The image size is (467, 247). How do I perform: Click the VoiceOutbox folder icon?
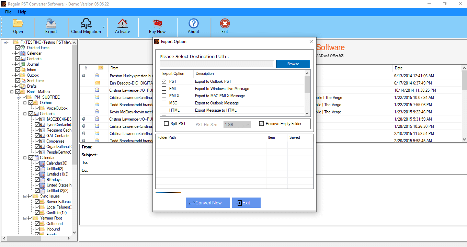click(43, 108)
